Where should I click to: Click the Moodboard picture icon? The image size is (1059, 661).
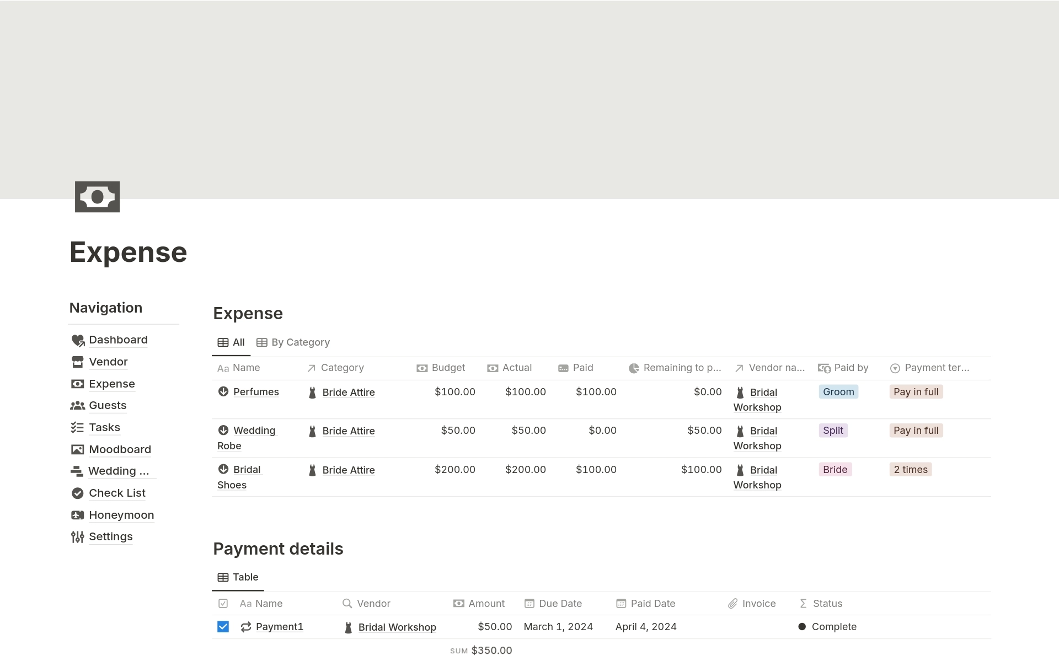click(78, 449)
